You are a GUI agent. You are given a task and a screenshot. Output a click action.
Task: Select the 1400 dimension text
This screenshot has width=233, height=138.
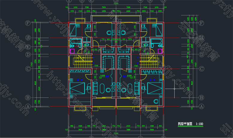(35, 42)
